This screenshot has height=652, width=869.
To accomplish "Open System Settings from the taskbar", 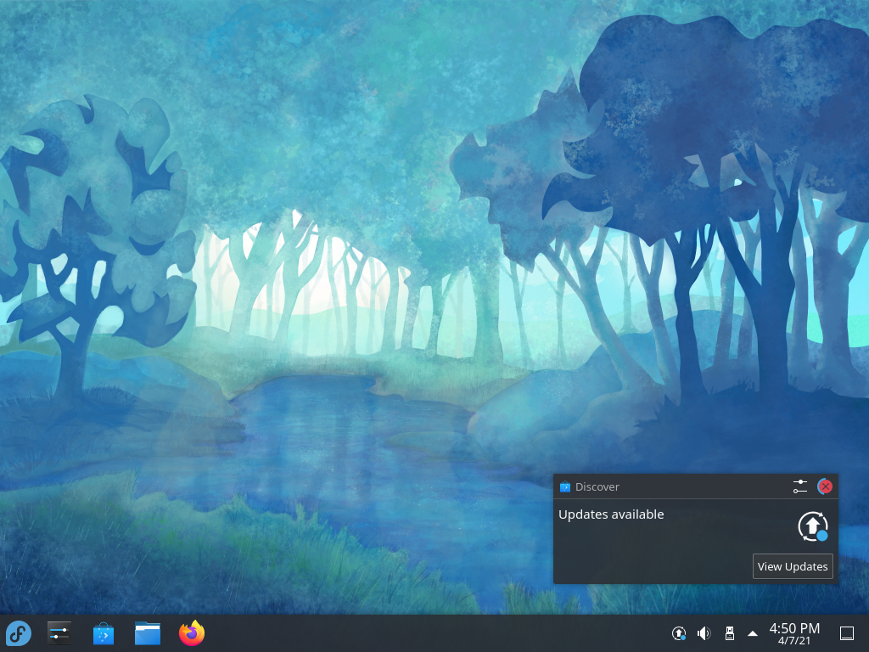I will pyautogui.click(x=59, y=633).
